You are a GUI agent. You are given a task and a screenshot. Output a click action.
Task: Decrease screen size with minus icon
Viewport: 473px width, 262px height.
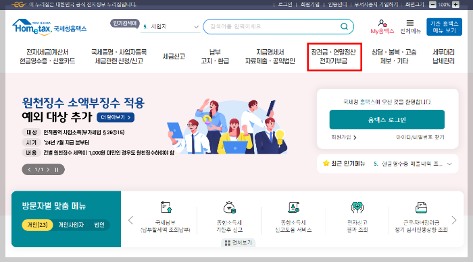click(432, 5)
